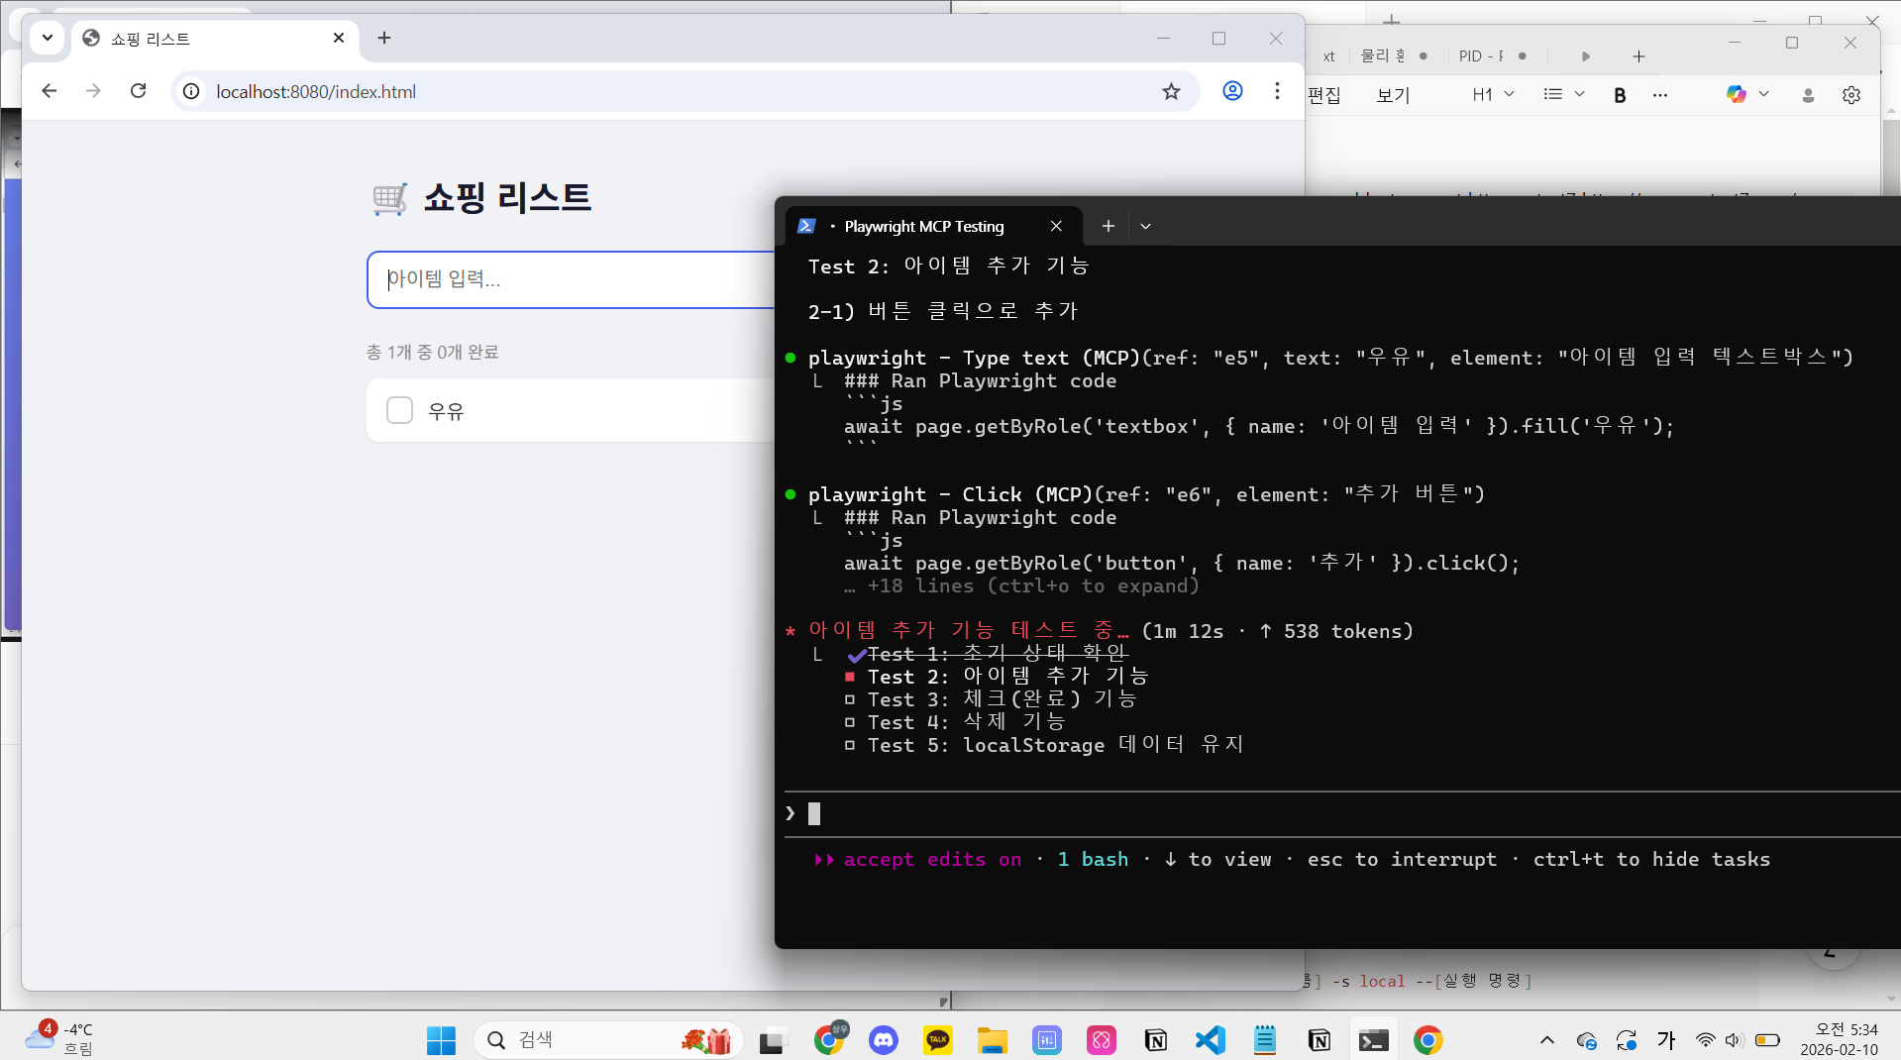Screen dimensions: 1901x1060
Task: Open KakaoTalk from the taskbar
Action: [937, 1040]
